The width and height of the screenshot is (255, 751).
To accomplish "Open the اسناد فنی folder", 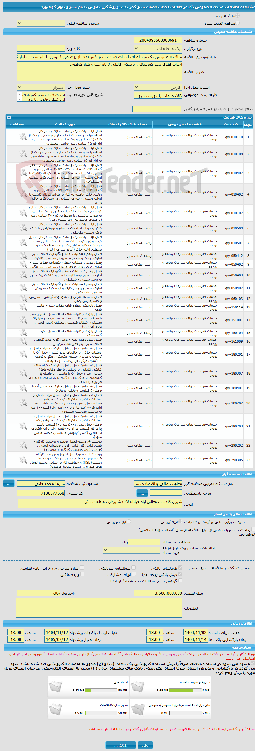I will point(55,687).
